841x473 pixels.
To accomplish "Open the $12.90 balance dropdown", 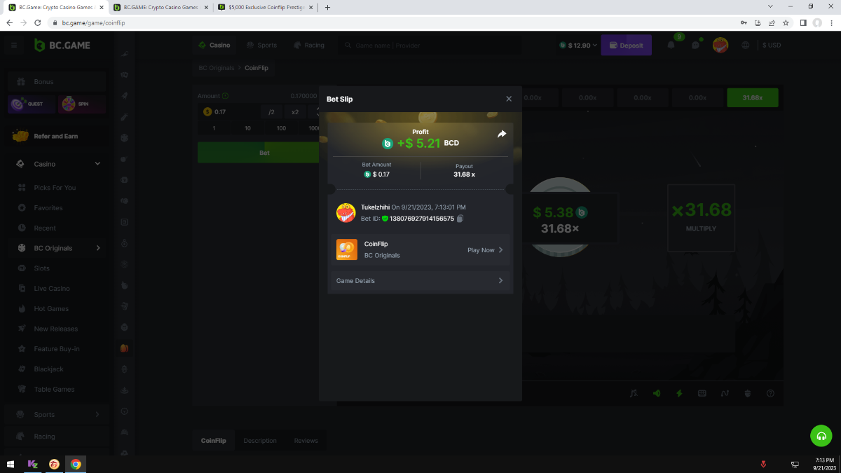I will [578, 45].
